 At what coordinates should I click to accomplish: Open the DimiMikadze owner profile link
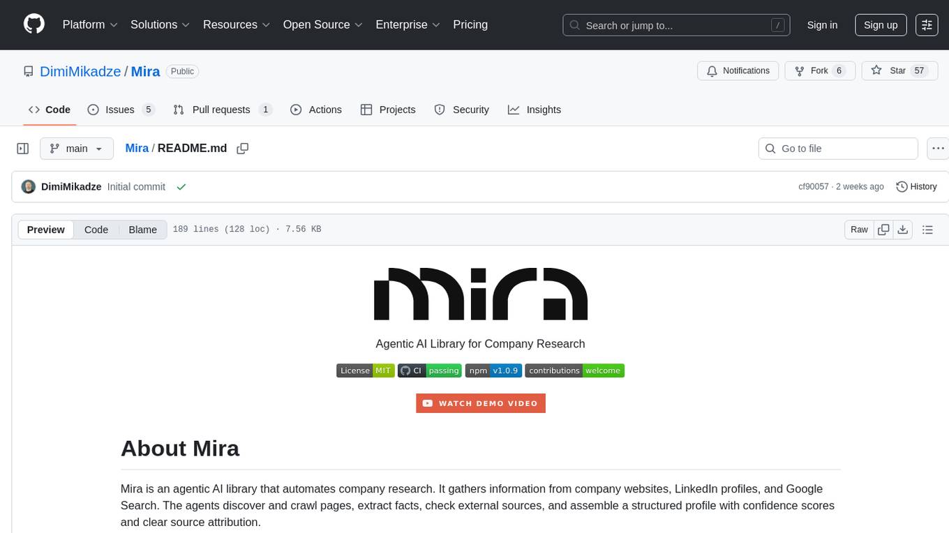80,71
